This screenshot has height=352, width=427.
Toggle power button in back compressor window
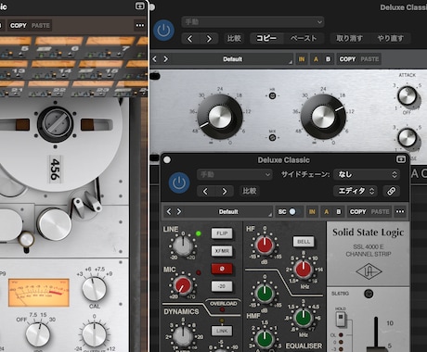163,31
